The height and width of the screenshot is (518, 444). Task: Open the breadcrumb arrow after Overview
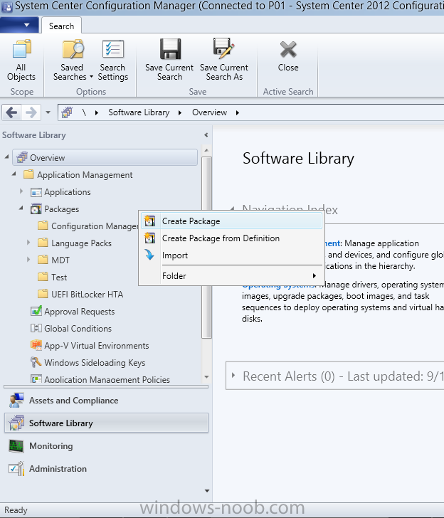237,112
